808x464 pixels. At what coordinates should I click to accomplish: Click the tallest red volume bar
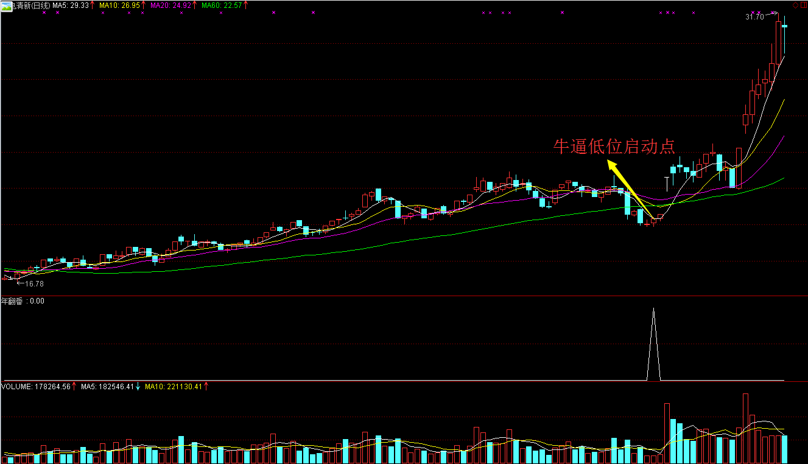point(745,426)
